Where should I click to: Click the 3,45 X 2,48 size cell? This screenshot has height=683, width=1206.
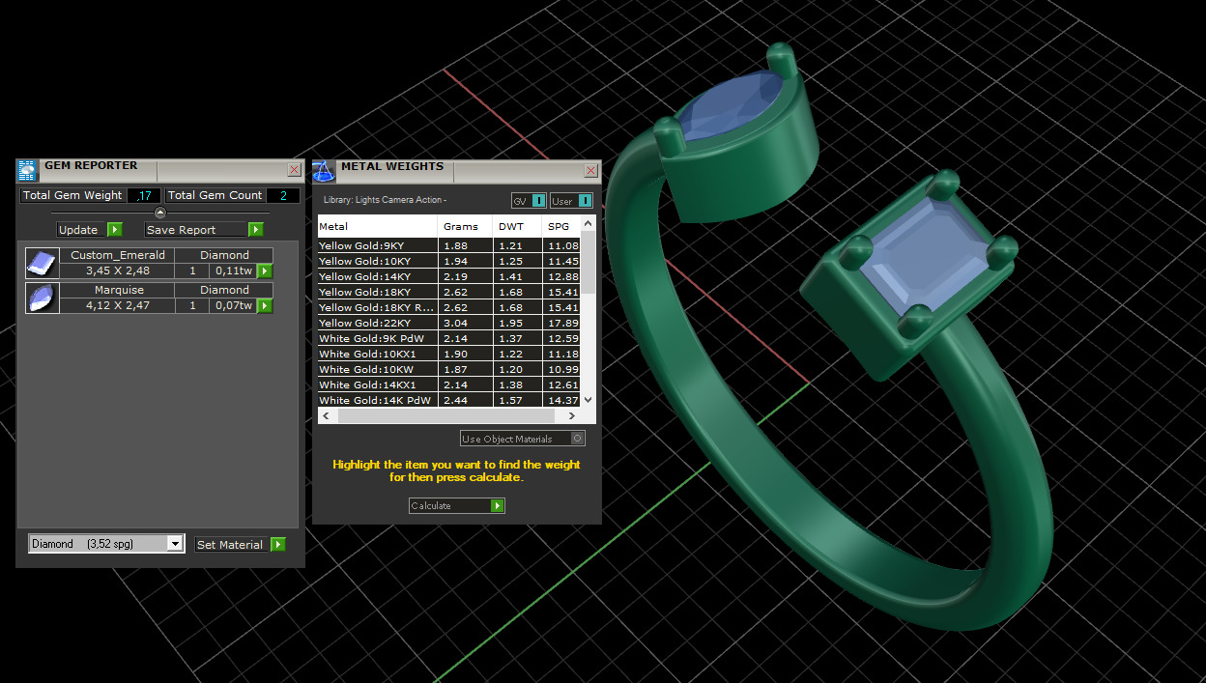[118, 271]
